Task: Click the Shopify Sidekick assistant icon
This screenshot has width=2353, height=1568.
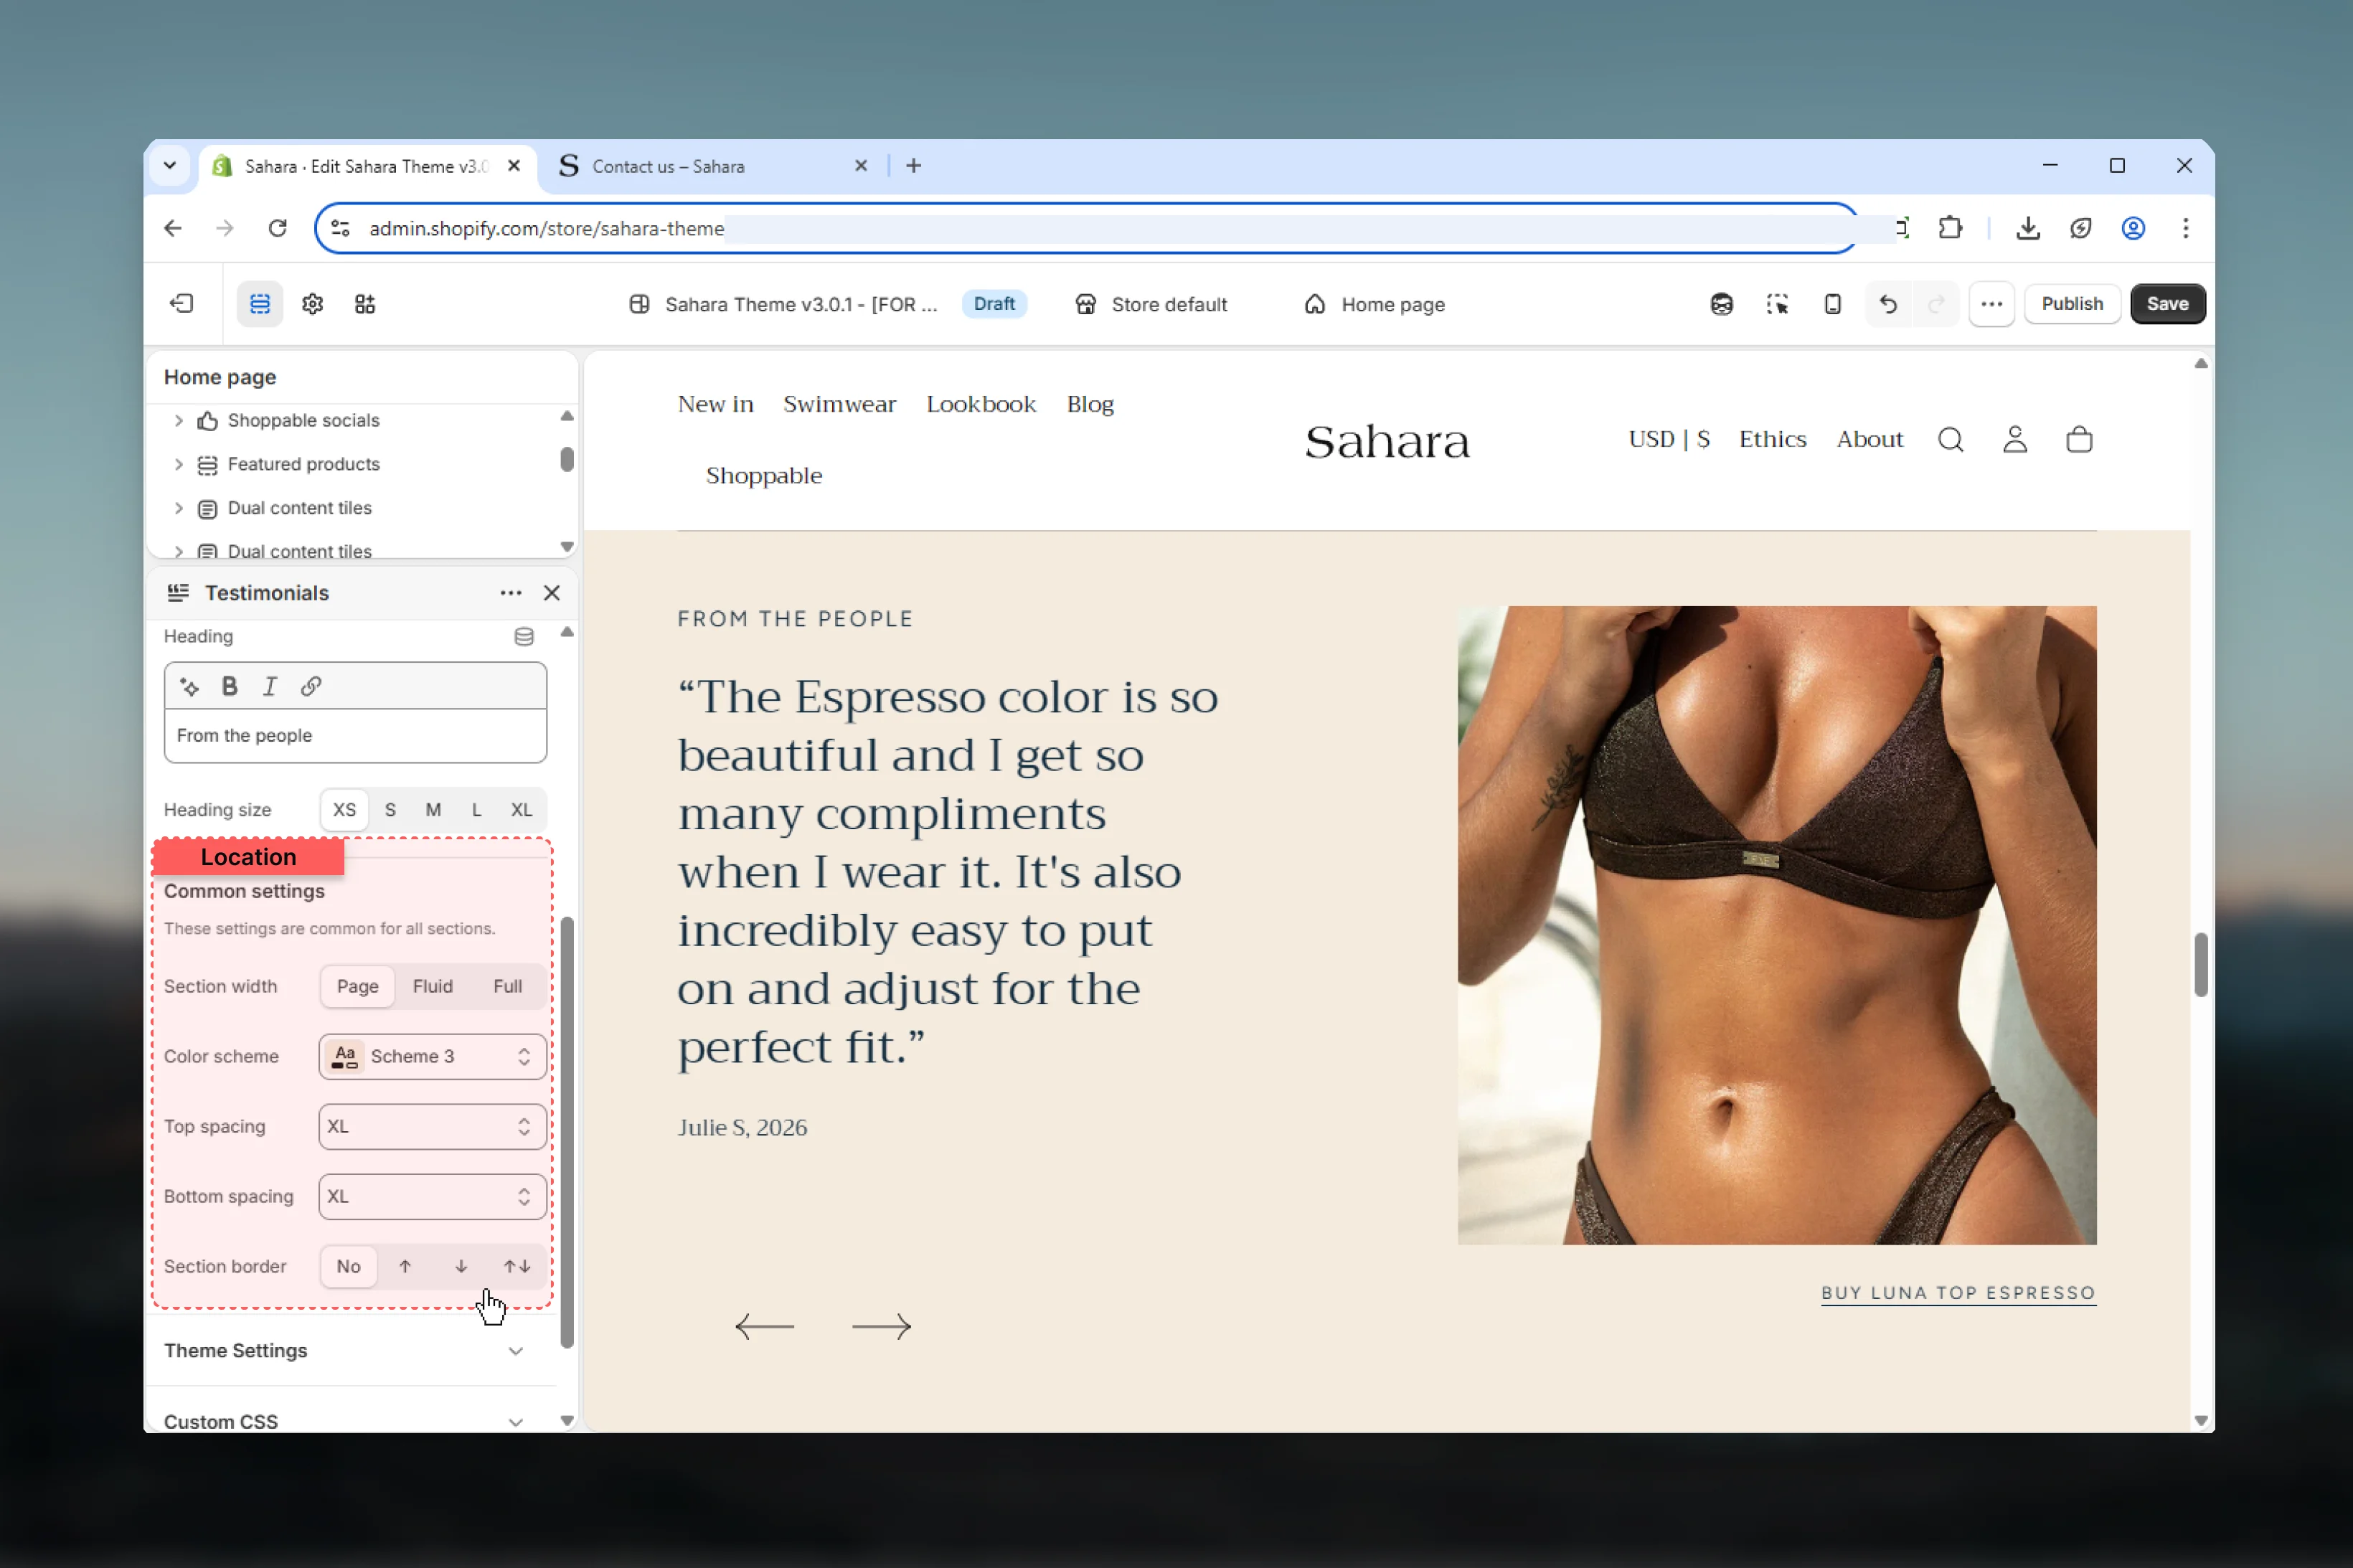Action: (x=1721, y=304)
